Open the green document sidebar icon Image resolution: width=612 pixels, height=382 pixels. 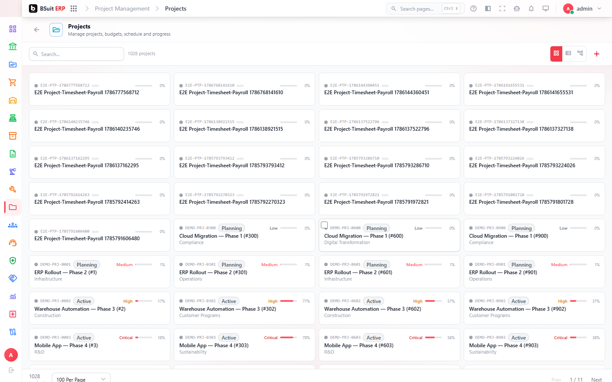point(13,154)
